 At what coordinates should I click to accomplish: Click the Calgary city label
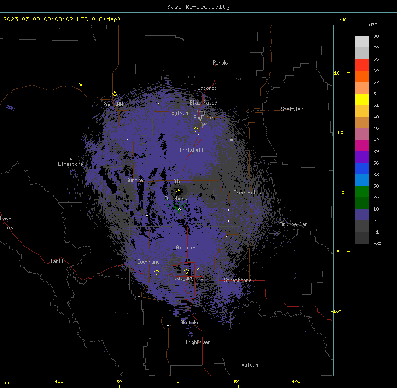pyautogui.click(x=184, y=278)
